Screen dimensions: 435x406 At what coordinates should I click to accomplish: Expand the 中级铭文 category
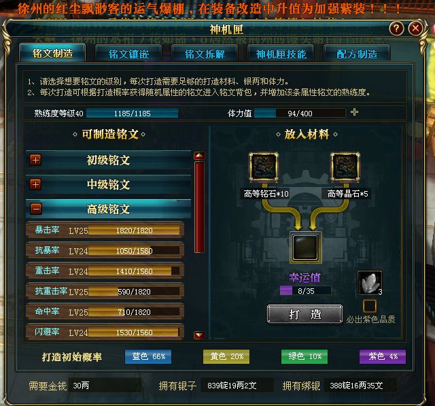pos(36,184)
